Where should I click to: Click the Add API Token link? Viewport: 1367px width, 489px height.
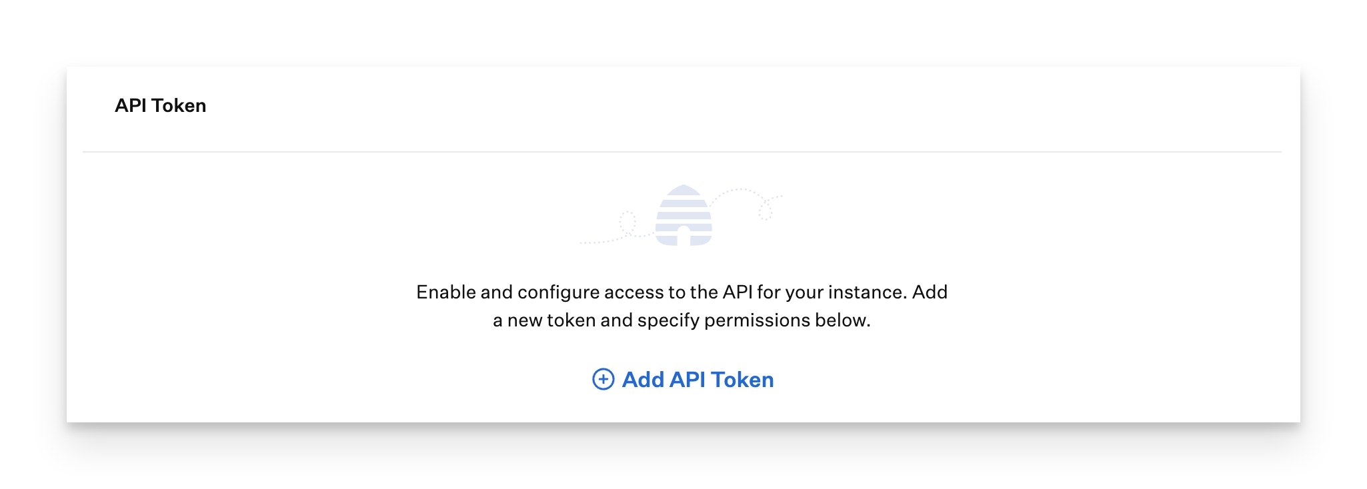pos(698,380)
